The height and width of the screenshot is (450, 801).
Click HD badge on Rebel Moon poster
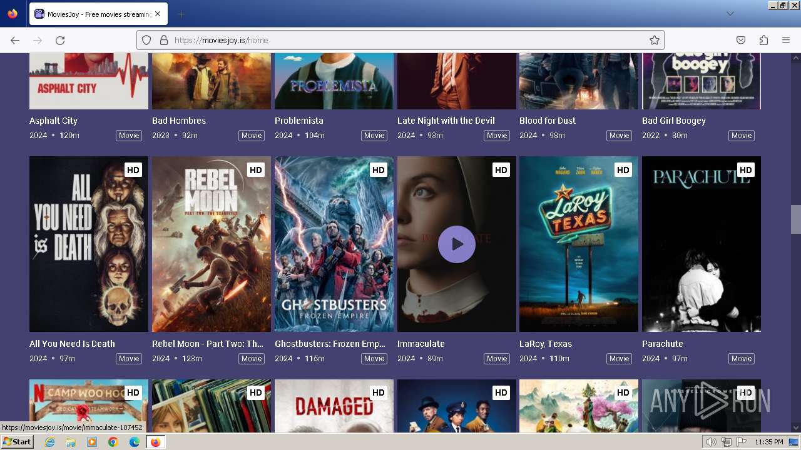click(256, 170)
